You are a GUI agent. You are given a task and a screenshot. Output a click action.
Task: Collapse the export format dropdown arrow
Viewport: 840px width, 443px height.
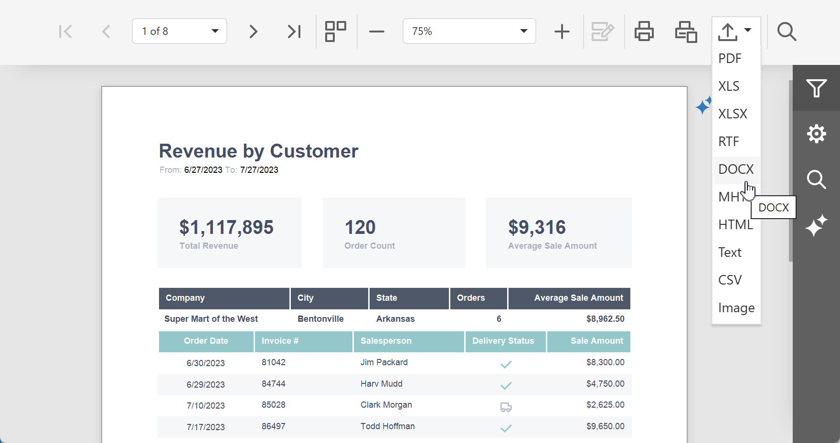pyautogui.click(x=748, y=30)
